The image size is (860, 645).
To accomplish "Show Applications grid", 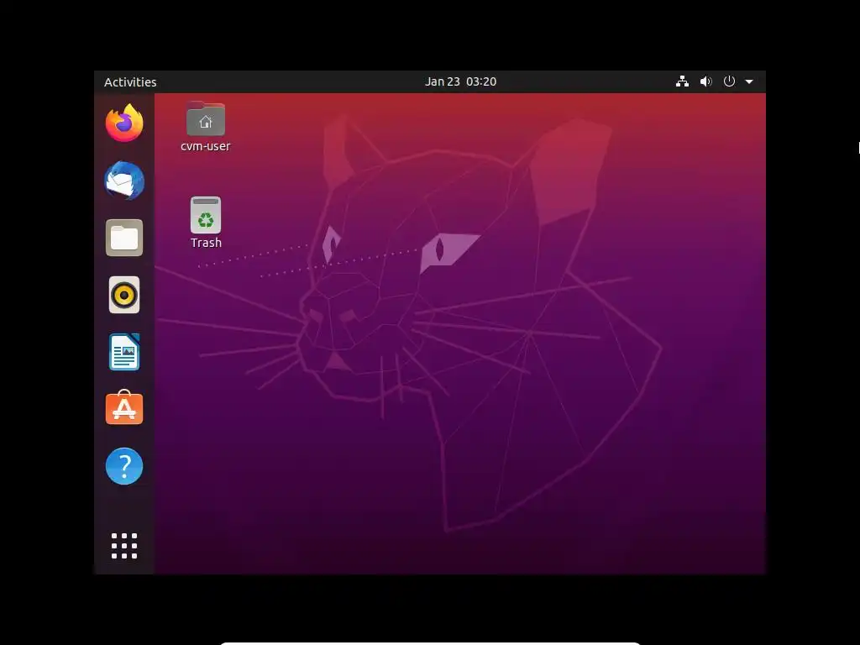I will (124, 546).
